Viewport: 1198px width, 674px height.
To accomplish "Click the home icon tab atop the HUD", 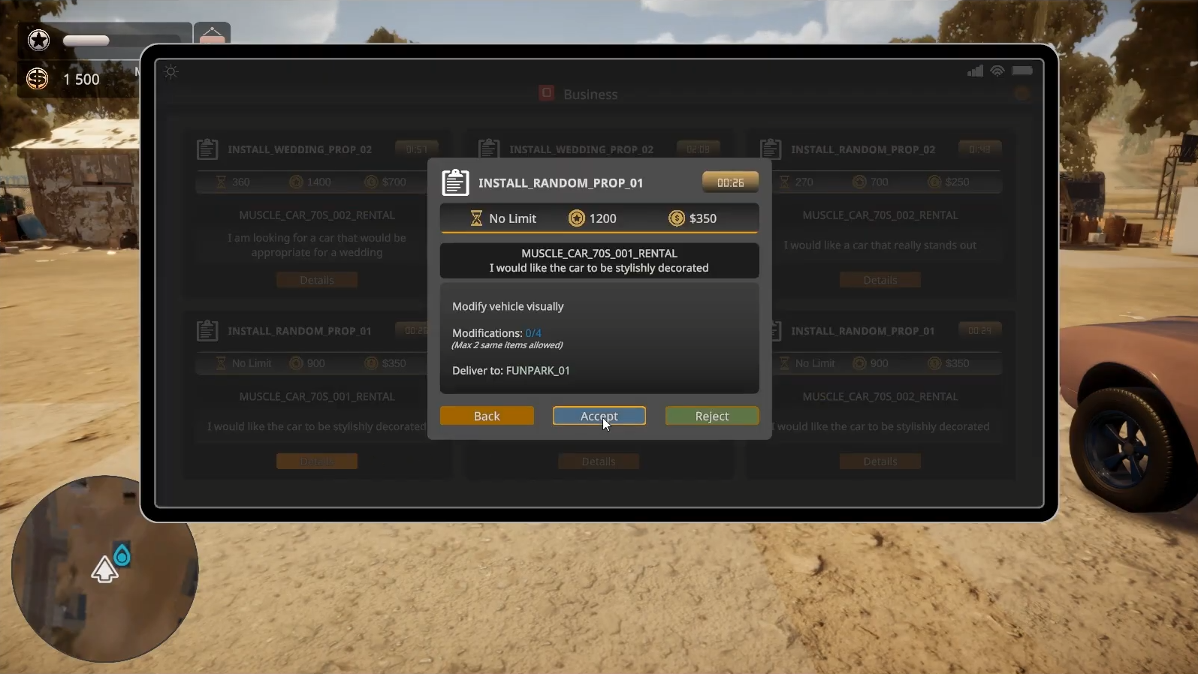I will coord(213,34).
